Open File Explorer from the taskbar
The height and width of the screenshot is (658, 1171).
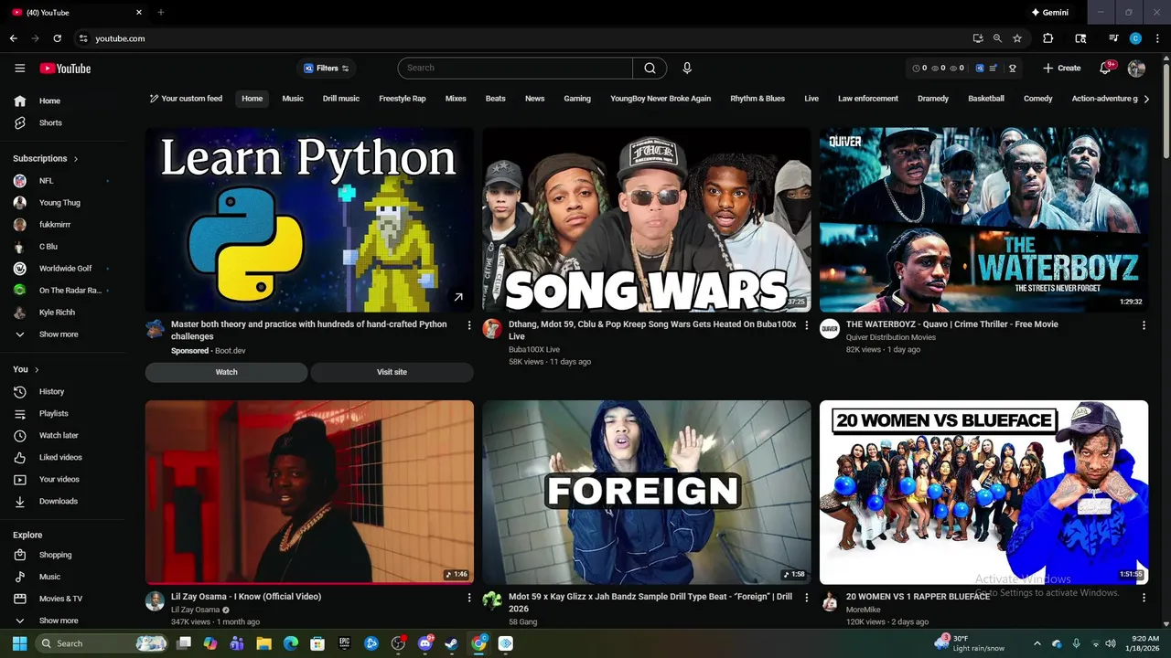263,643
